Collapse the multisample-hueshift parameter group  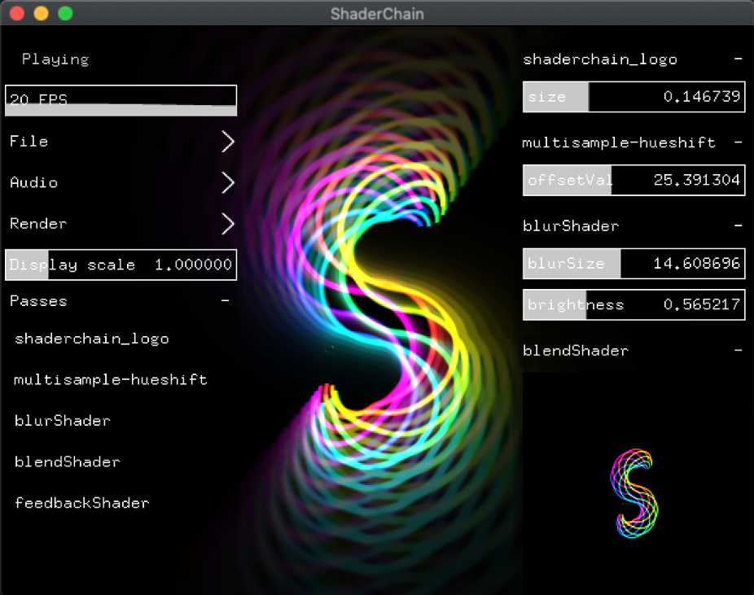(x=739, y=142)
